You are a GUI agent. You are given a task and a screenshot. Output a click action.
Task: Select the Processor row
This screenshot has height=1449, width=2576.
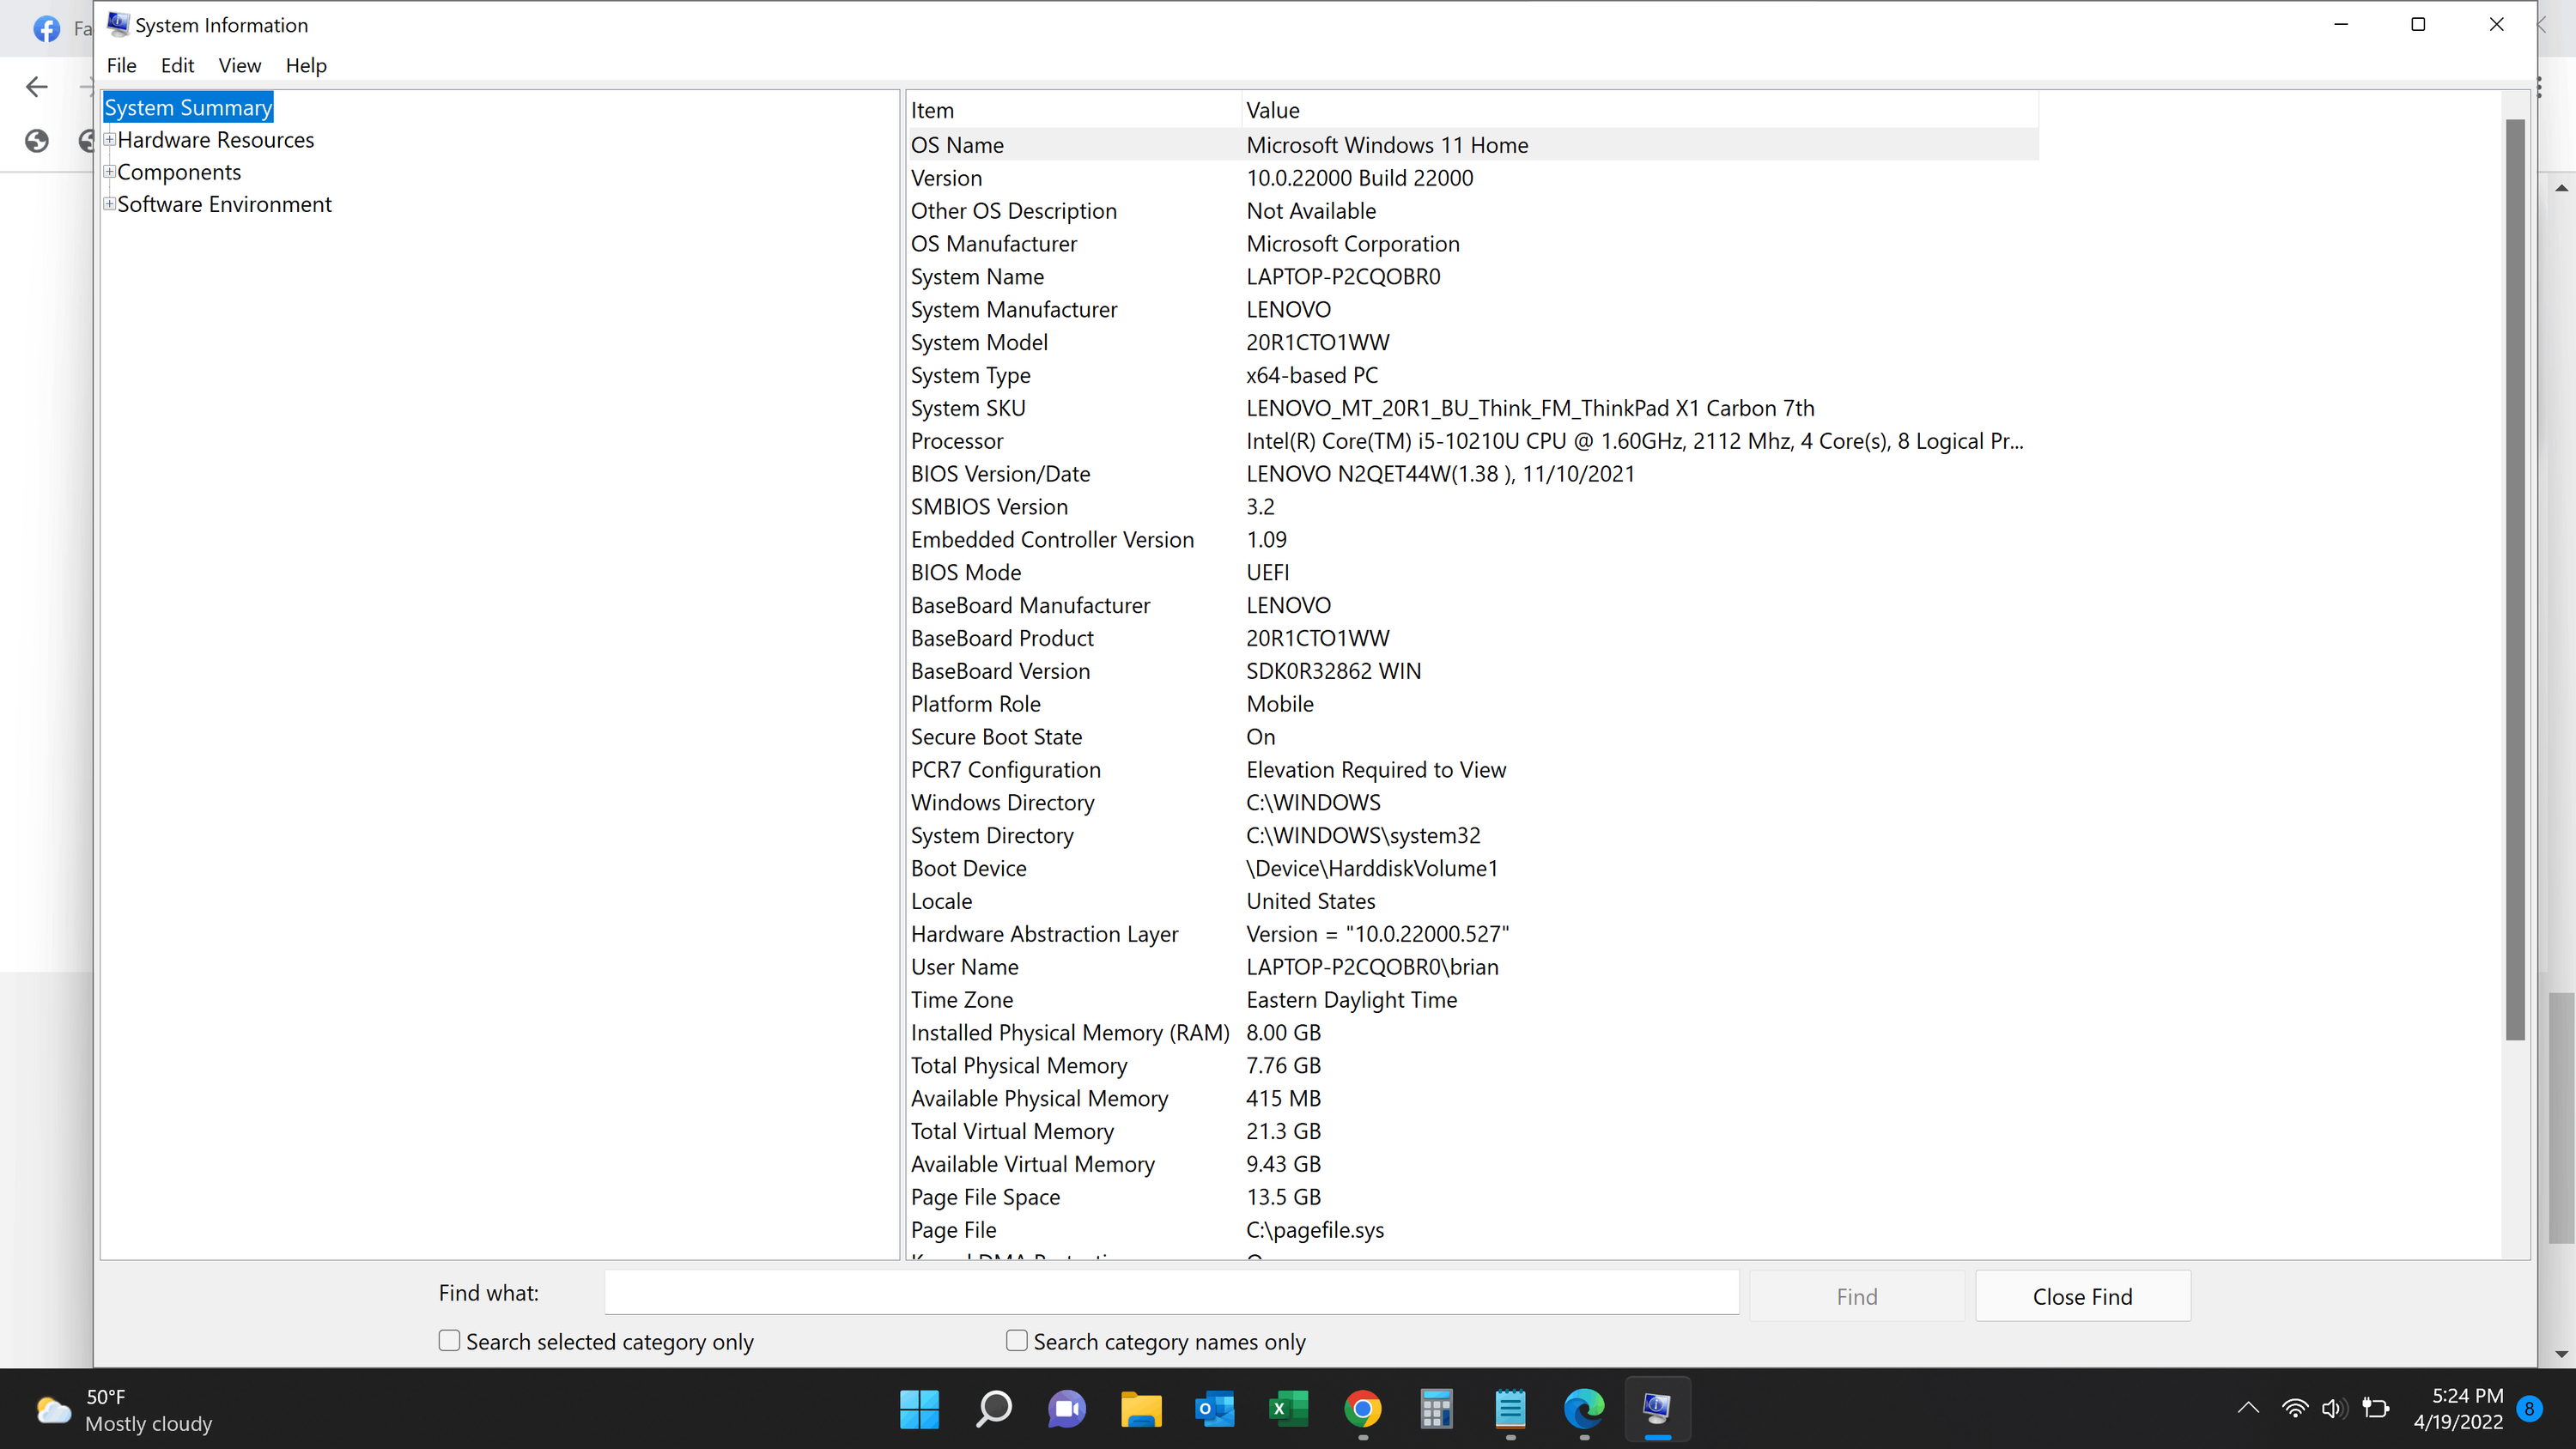point(1472,441)
